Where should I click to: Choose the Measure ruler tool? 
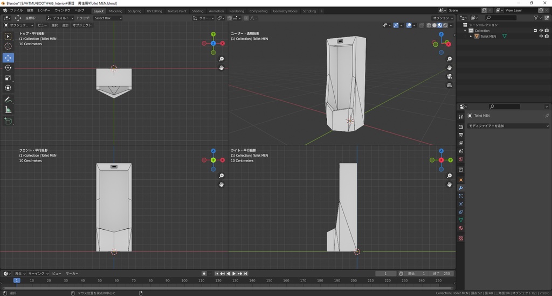8,110
